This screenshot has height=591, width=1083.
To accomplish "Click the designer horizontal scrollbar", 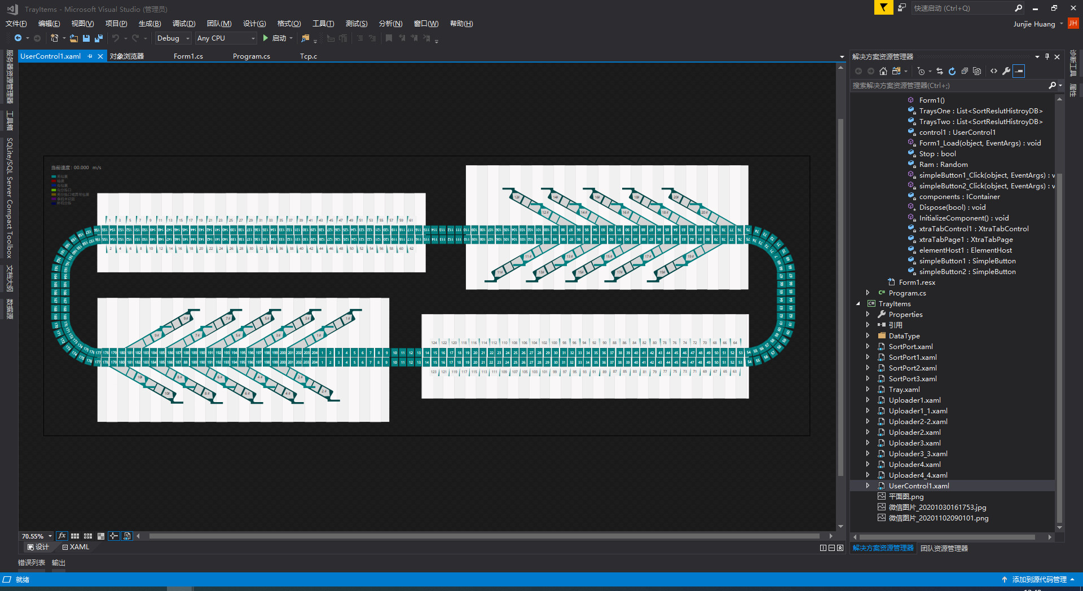I will pyautogui.click(x=484, y=536).
